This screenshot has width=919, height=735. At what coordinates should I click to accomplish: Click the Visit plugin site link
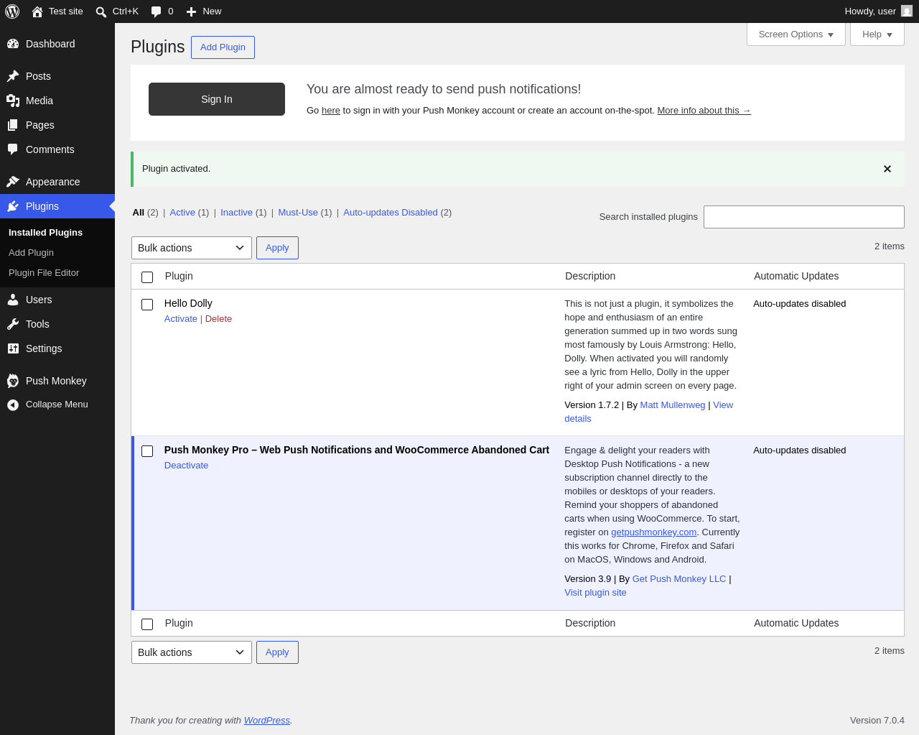[595, 593]
